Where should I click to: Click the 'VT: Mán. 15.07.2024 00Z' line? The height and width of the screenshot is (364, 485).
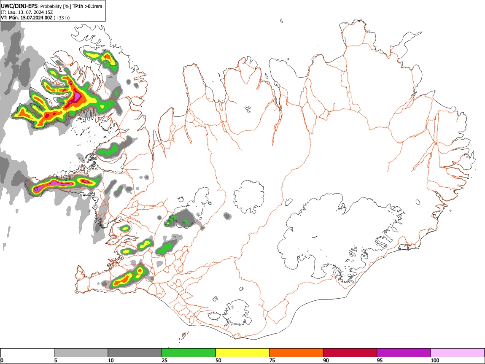click(27, 18)
